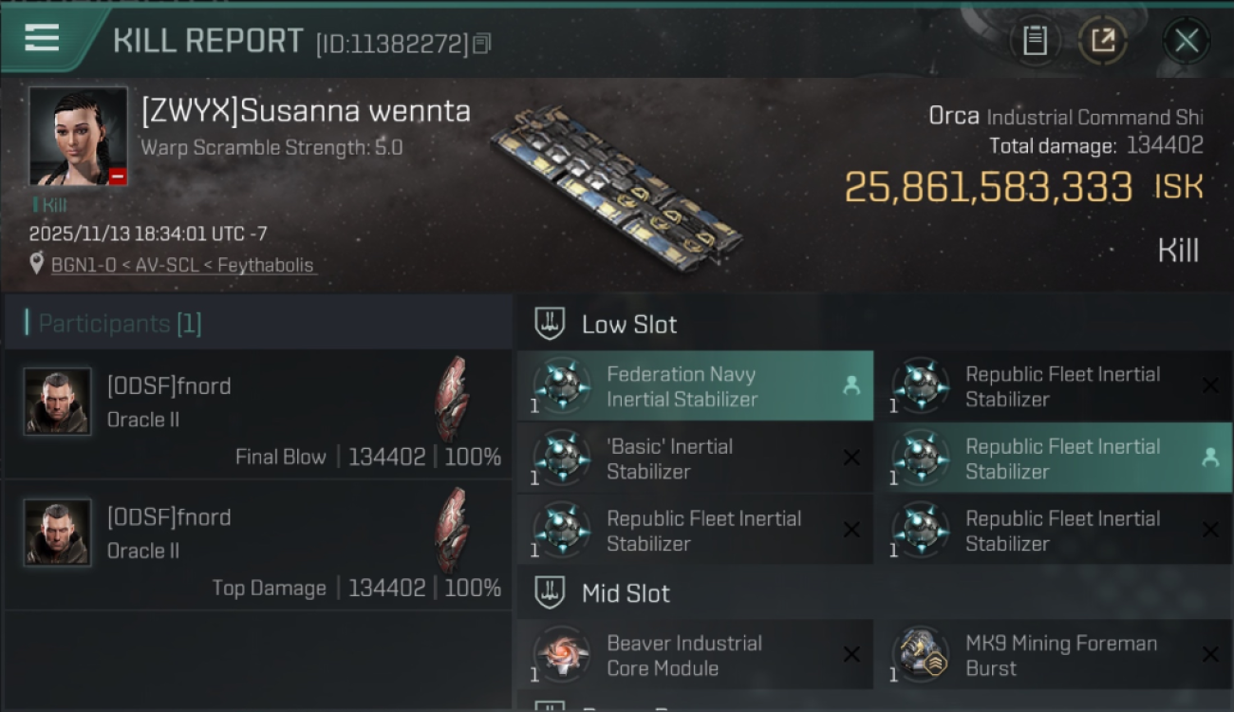Collapse the Mid Slot section
Image resolution: width=1234 pixels, height=712 pixels.
pyautogui.click(x=551, y=593)
